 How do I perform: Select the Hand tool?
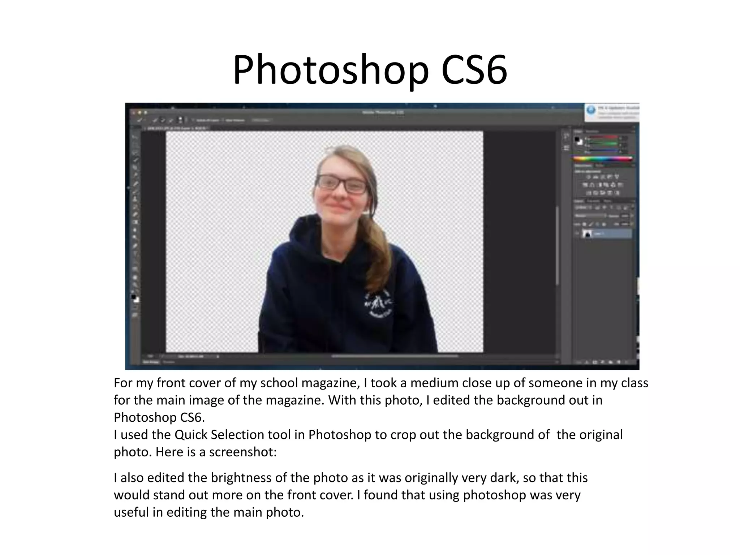[x=135, y=277]
